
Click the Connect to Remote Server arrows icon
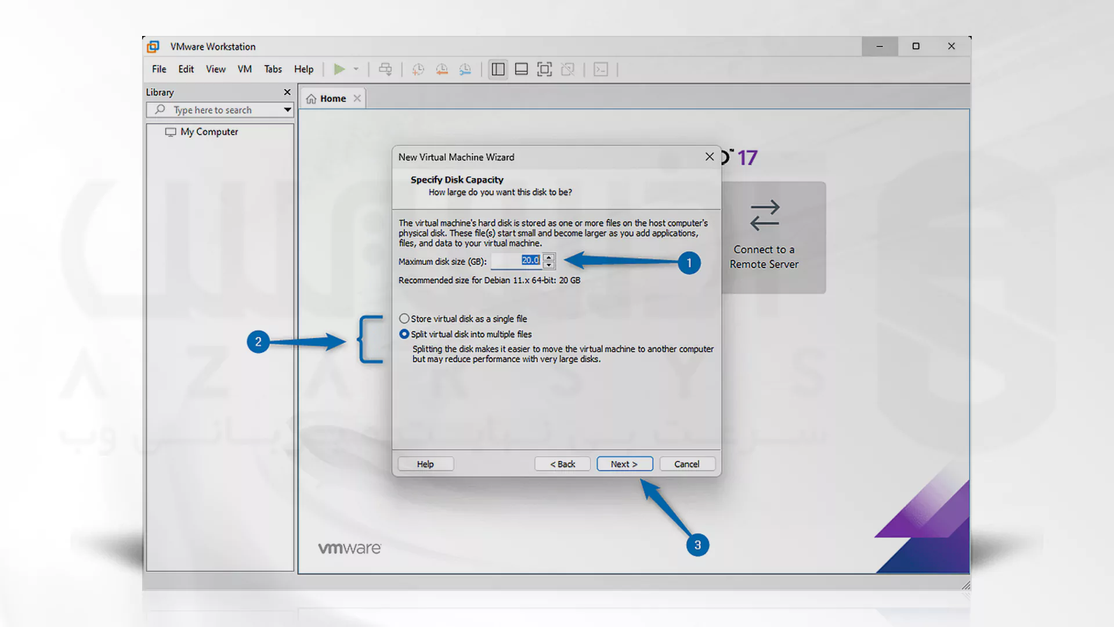(x=765, y=215)
